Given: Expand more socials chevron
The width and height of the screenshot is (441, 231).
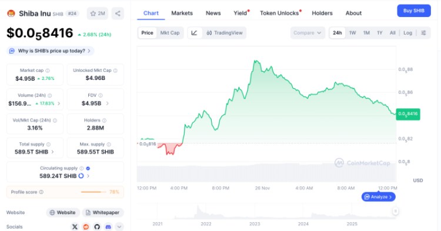Looking at the screenshot, I should tap(119, 227).
